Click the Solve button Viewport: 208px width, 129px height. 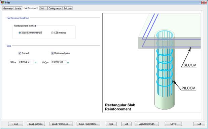click(173, 124)
